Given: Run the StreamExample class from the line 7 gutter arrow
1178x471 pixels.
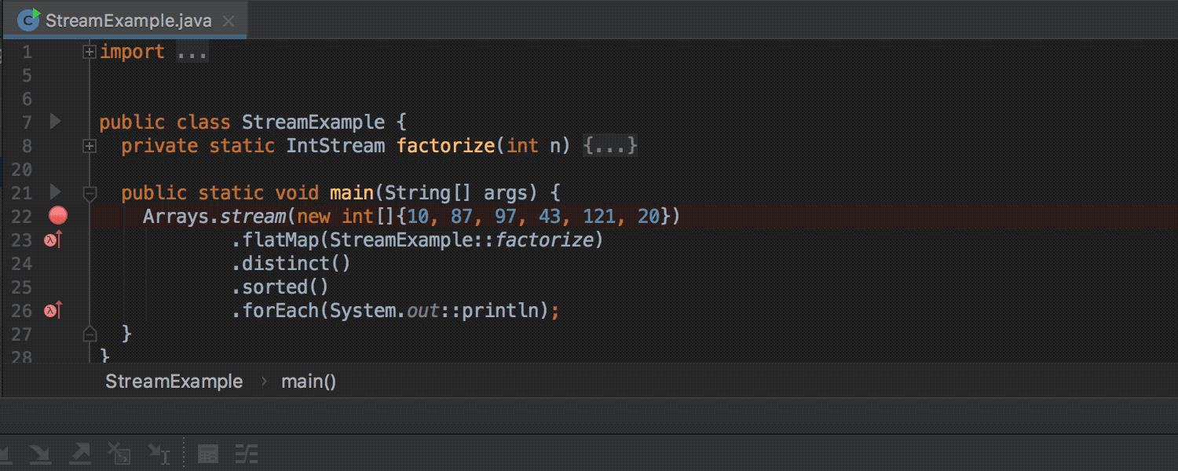Looking at the screenshot, I should (x=55, y=122).
